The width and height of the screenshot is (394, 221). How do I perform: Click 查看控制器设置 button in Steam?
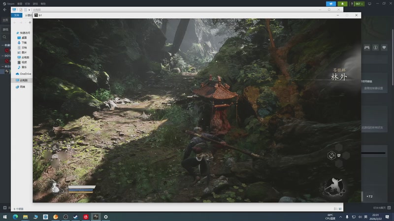click(x=374, y=88)
